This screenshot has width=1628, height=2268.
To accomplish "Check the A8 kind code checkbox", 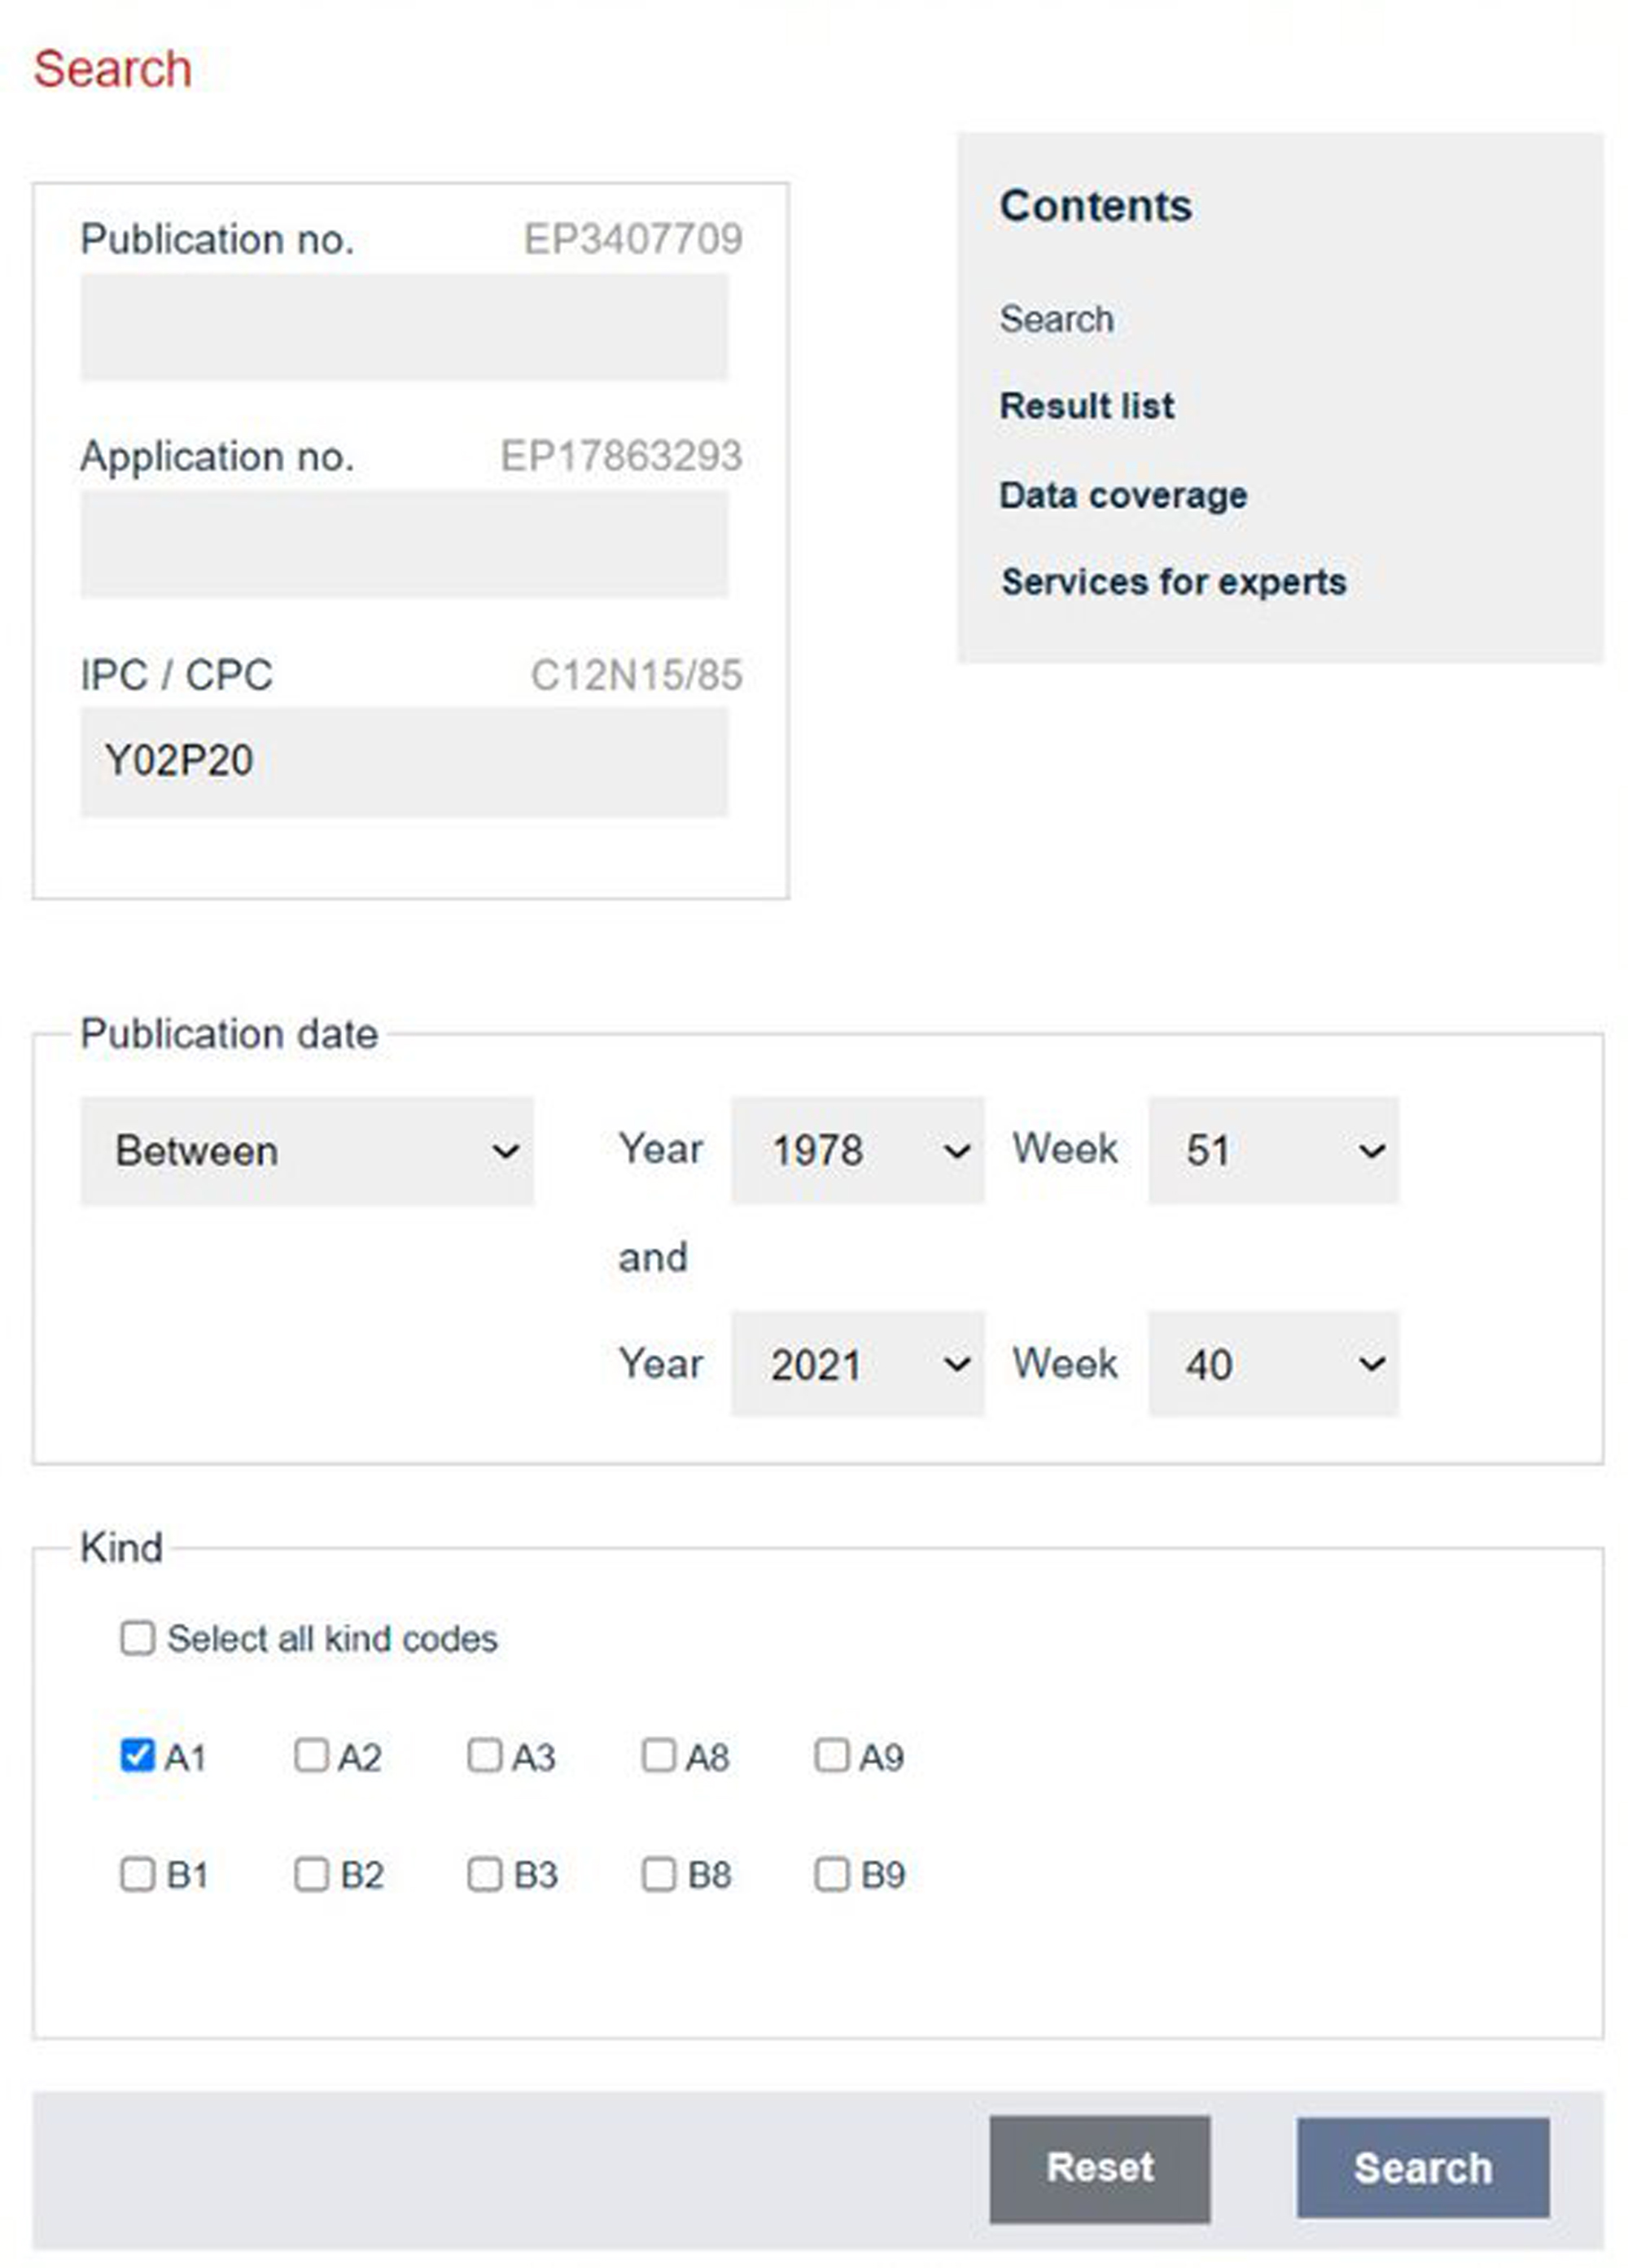I will (x=658, y=1755).
